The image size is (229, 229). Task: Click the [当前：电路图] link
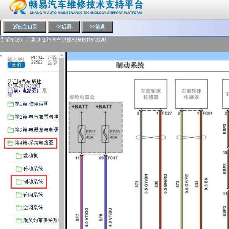[23, 91]
